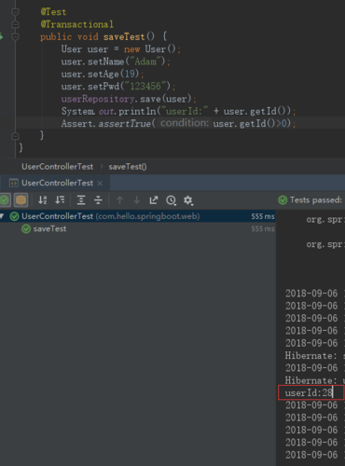Click green passed icon next to saveTest
This screenshot has height=466, width=345.
pos(26,229)
